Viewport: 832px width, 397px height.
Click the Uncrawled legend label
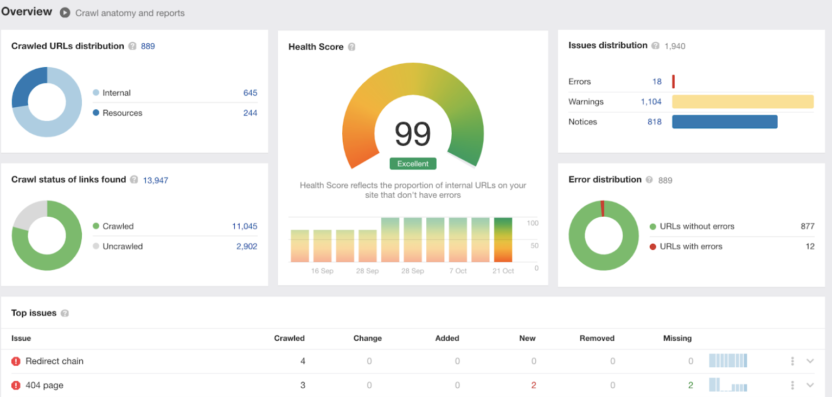coord(123,246)
